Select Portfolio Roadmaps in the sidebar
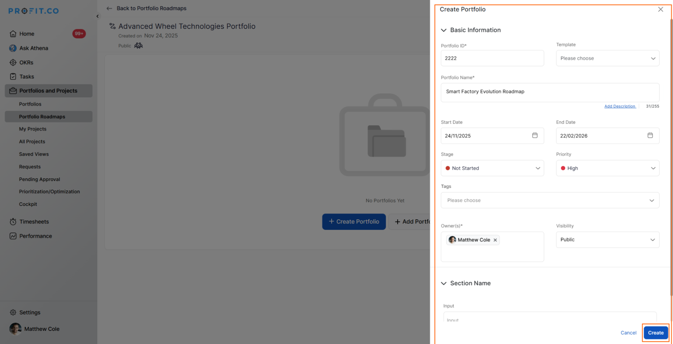The height and width of the screenshot is (344, 673). click(x=48, y=117)
